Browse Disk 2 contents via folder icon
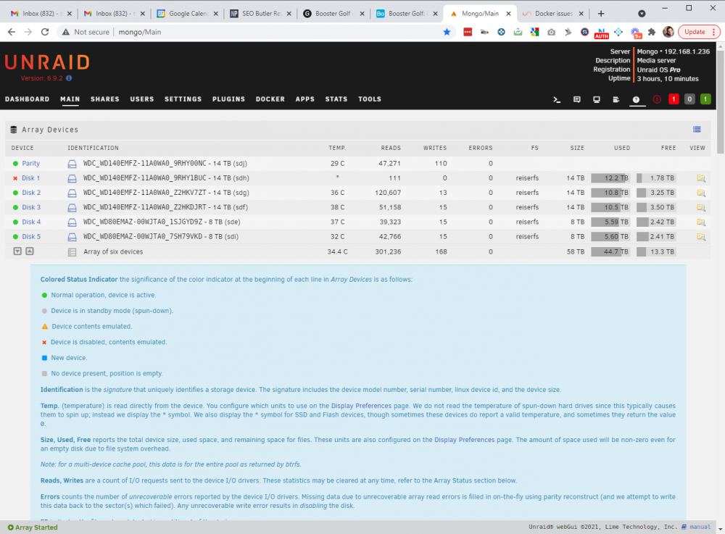The width and height of the screenshot is (725, 534). [701, 193]
